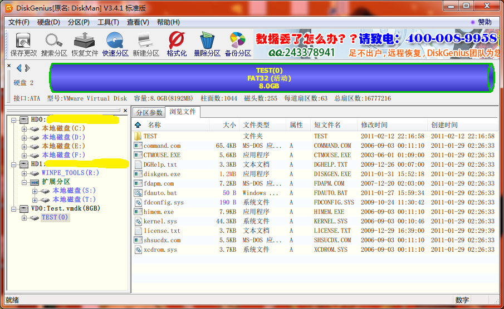Collapse the HD0 tree node
504x309 pixels.
coord(13,121)
